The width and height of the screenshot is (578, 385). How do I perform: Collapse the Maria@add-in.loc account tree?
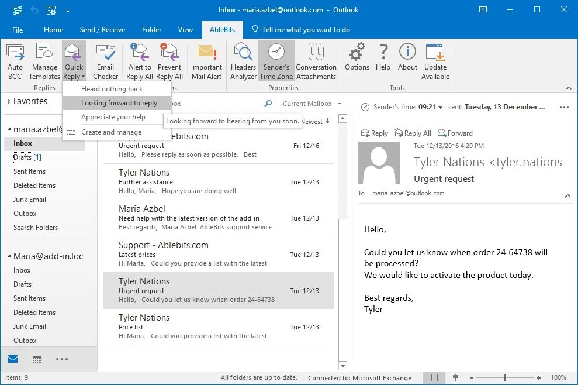[x=9, y=256]
